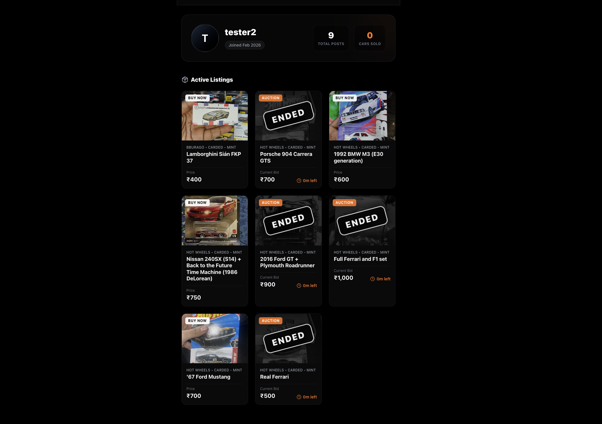Open the Porsche 904 Carrera GTS title

pyautogui.click(x=286, y=157)
